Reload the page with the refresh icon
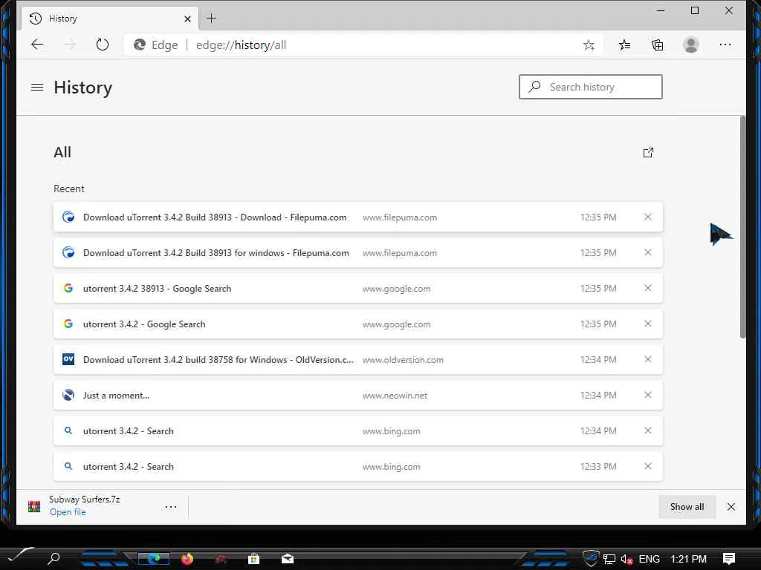This screenshot has height=570, width=761. click(102, 45)
